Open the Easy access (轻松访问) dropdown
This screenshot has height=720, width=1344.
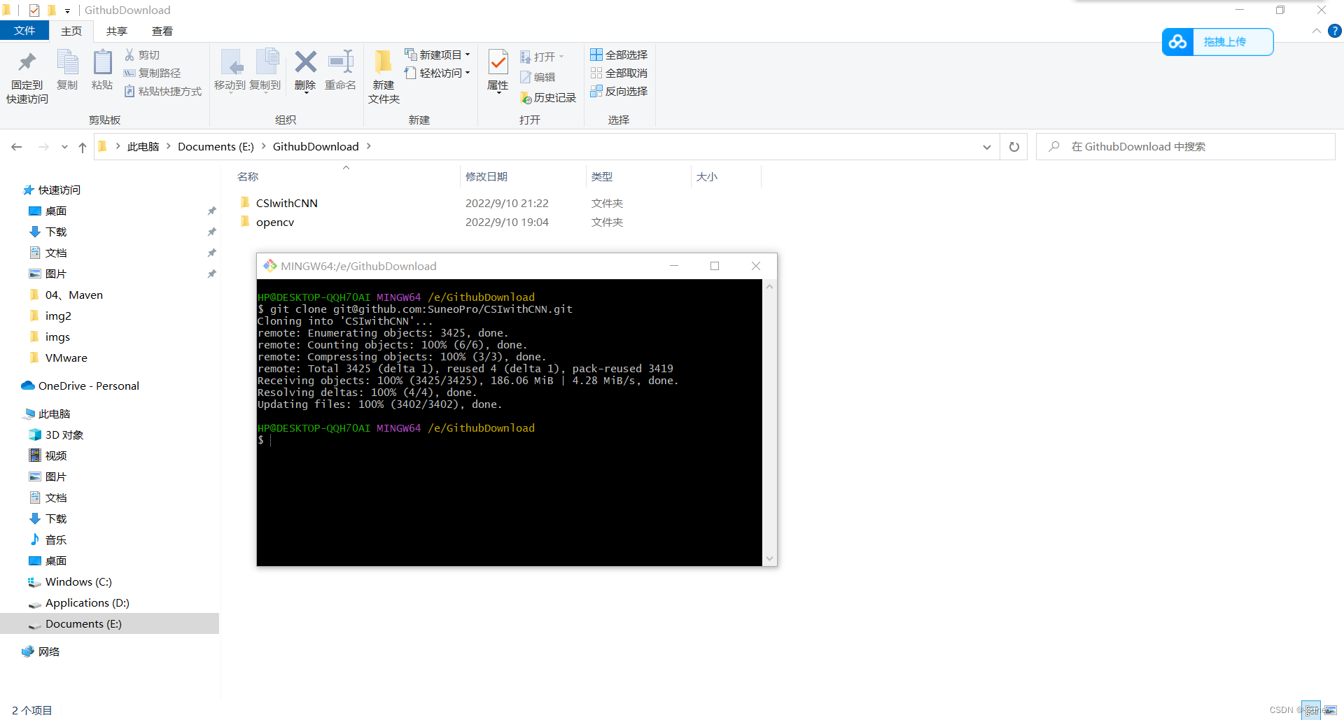[437, 73]
